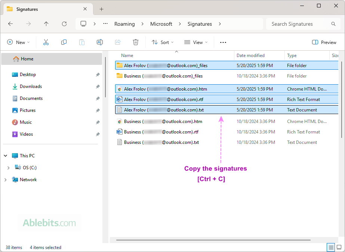Click Signatures in the address bar

click(x=200, y=24)
